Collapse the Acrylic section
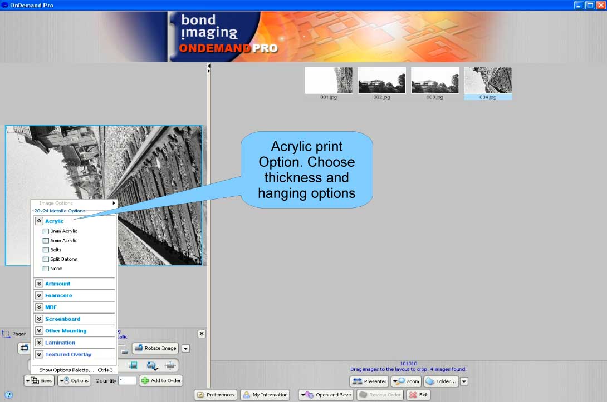Screen dimensions: 607x402 39,221
